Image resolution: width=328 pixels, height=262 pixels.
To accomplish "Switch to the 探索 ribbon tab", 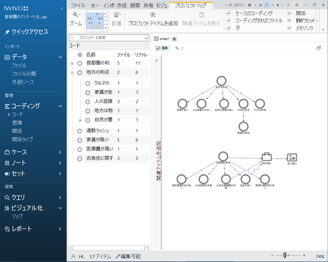I will point(135,5).
